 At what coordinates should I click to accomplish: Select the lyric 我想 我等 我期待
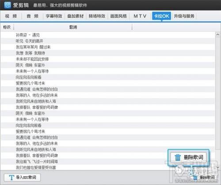(x=107, y=53)
